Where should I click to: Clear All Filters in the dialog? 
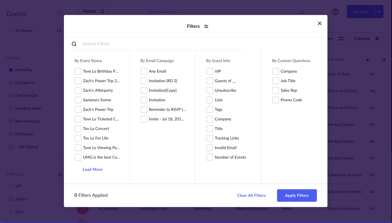(x=251, y=196)
